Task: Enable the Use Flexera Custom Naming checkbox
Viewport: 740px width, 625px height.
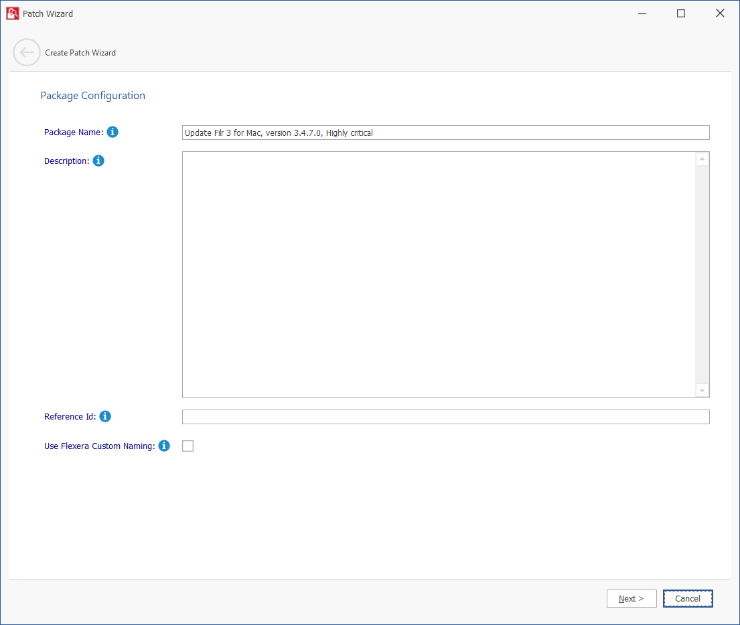Action: tap(188, 446)
